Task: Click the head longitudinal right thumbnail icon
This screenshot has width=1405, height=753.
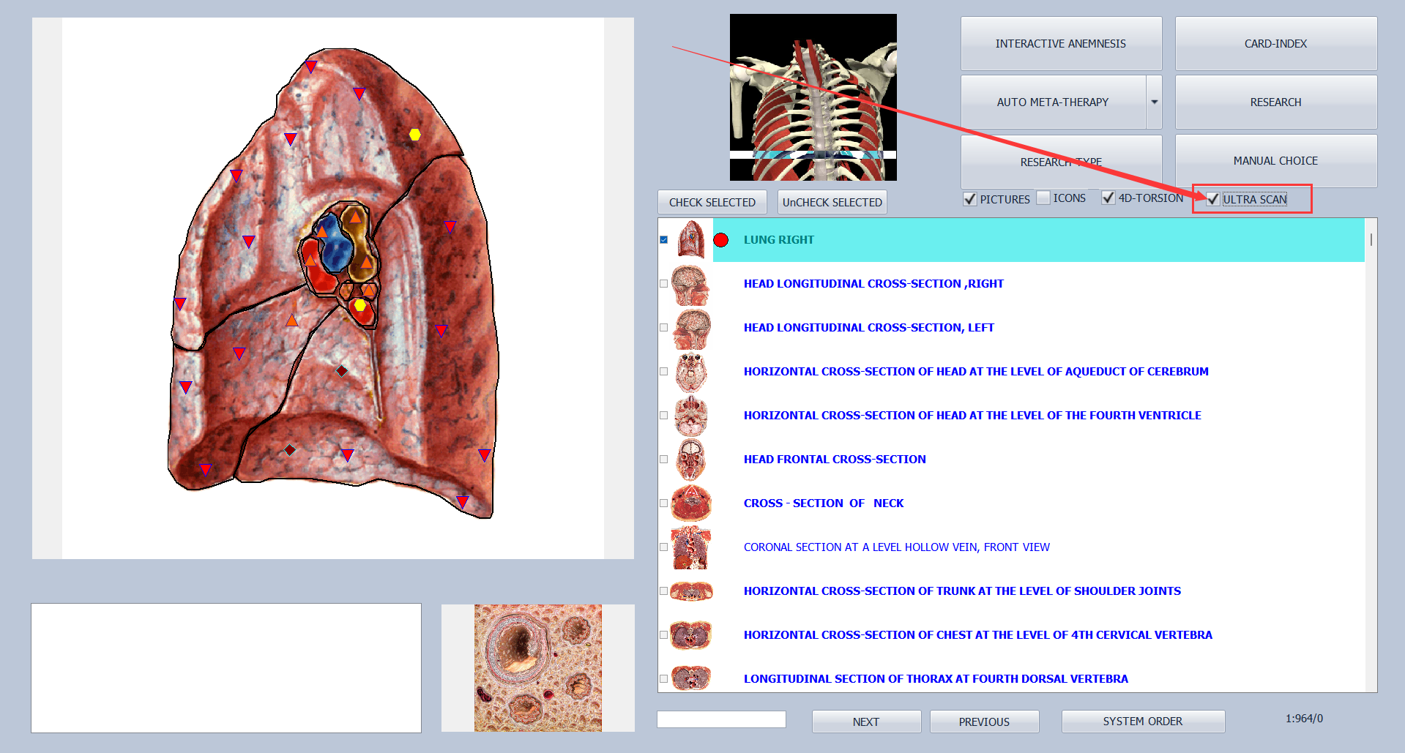Action: coord(690,284)
